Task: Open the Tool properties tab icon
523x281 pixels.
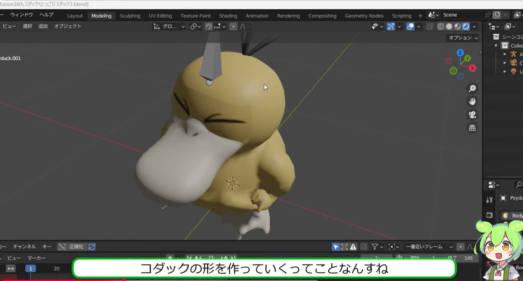Action: pyautogui.click(x=489, y=200)
